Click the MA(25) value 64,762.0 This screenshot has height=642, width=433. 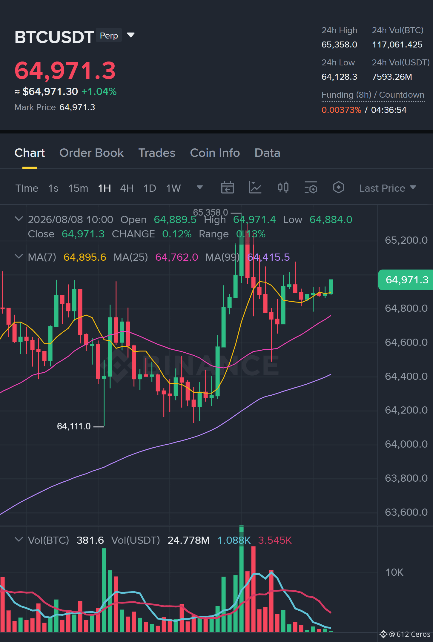177,257
